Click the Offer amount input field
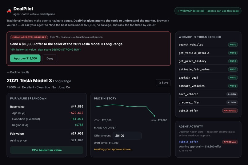 click(127, 136)
